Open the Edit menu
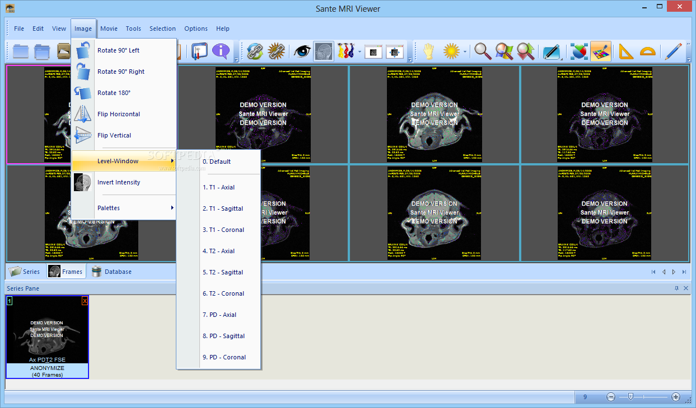 point(38,29)
